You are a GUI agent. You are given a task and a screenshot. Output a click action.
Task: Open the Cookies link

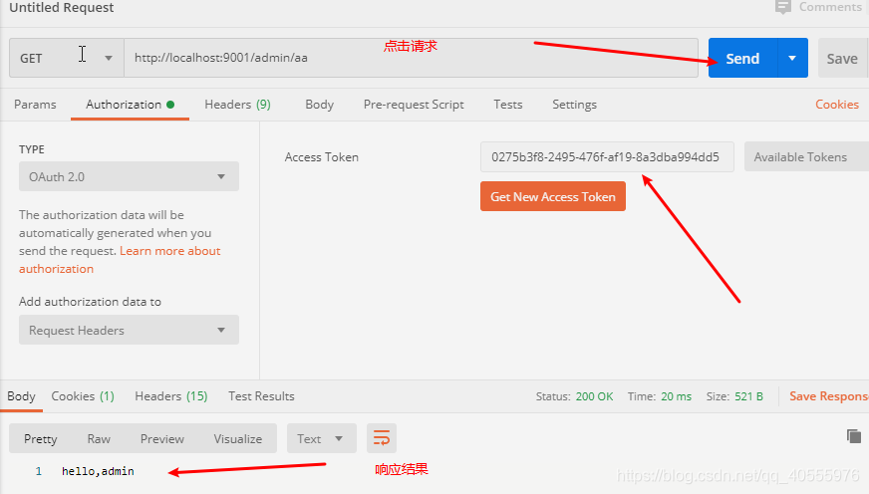coord(837,105)
